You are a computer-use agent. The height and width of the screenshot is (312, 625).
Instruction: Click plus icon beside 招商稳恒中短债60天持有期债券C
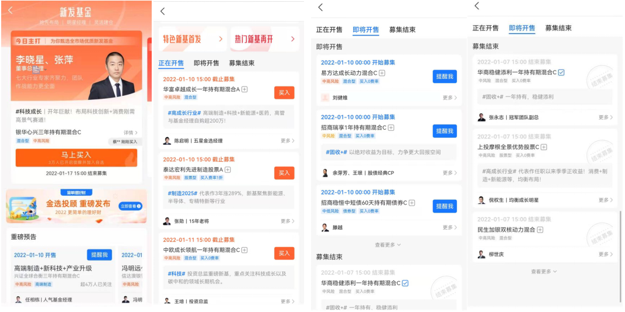point(412,203)
